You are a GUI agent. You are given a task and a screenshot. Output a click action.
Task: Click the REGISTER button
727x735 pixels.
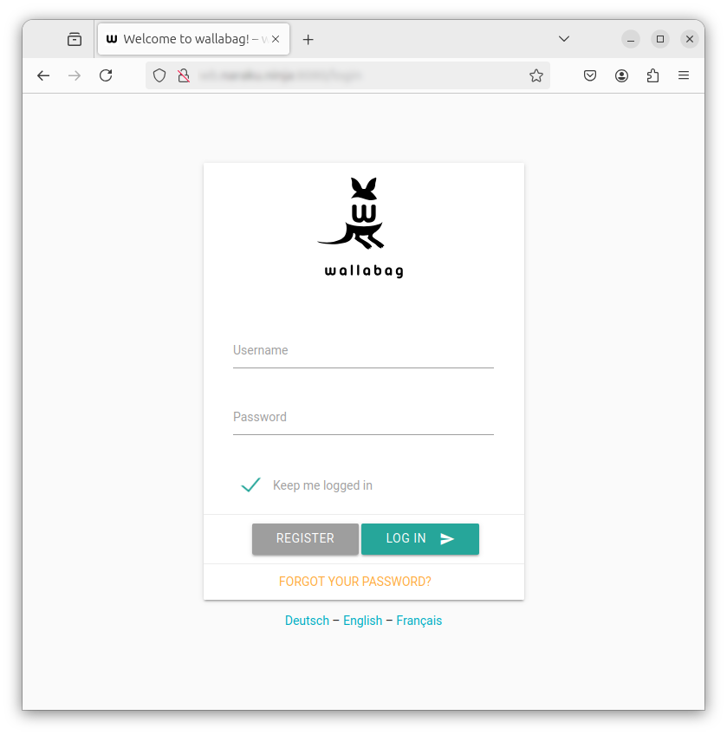tap(305, 538)
